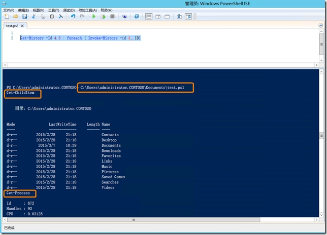
Task: Click line number 1 in editor
Action: (12, 33)
